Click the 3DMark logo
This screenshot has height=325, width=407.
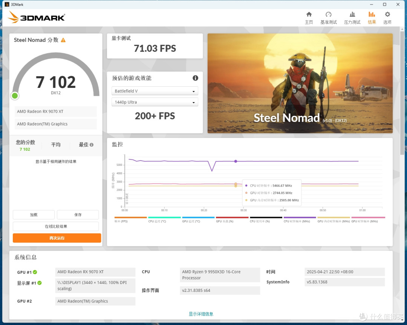click(x=36, y=17)
